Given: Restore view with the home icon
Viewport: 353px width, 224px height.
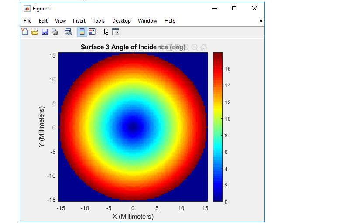Looking at the screenshot, I should 203,47.
